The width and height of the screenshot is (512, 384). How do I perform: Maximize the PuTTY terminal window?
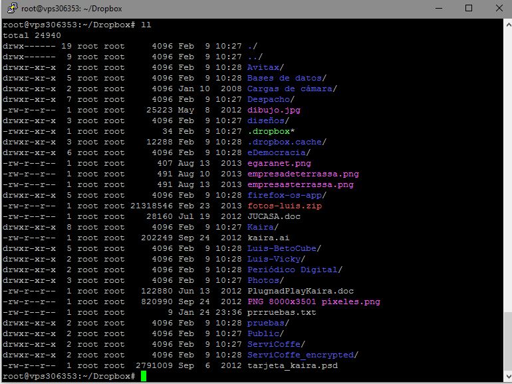click(x=469, y=8)
